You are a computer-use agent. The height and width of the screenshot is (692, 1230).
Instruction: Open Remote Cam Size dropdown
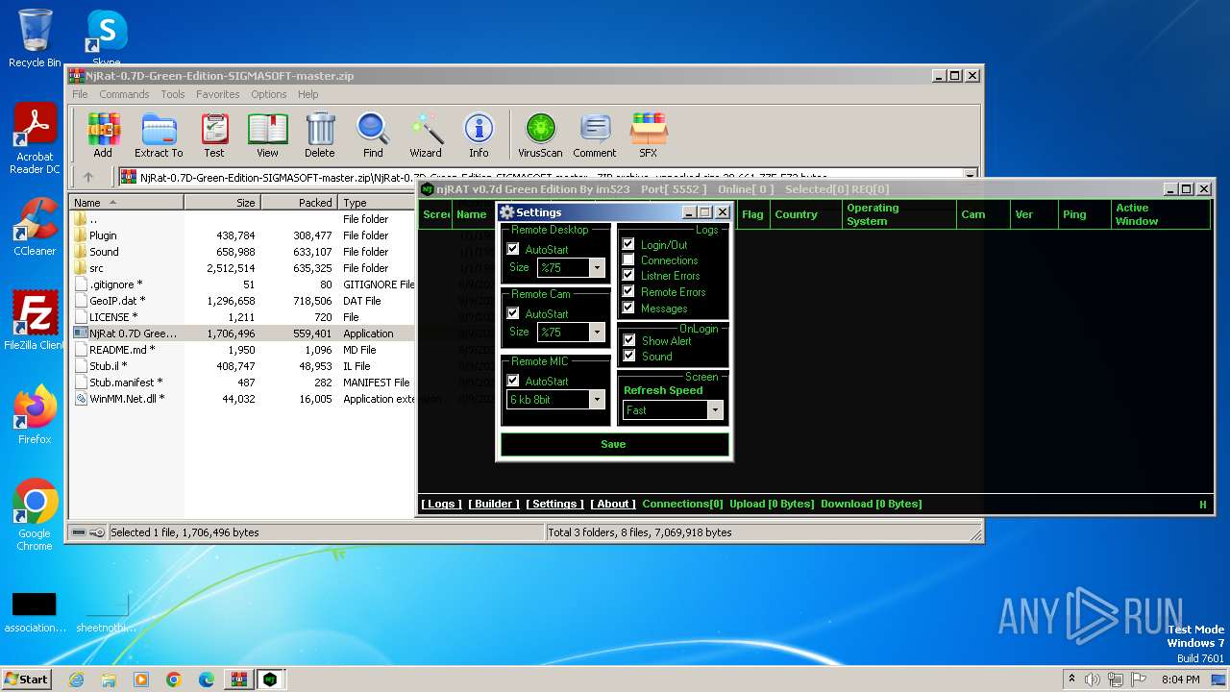coord(597,333)
